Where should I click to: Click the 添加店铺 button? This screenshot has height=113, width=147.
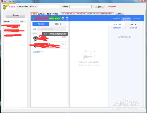[x=15, y=15]
